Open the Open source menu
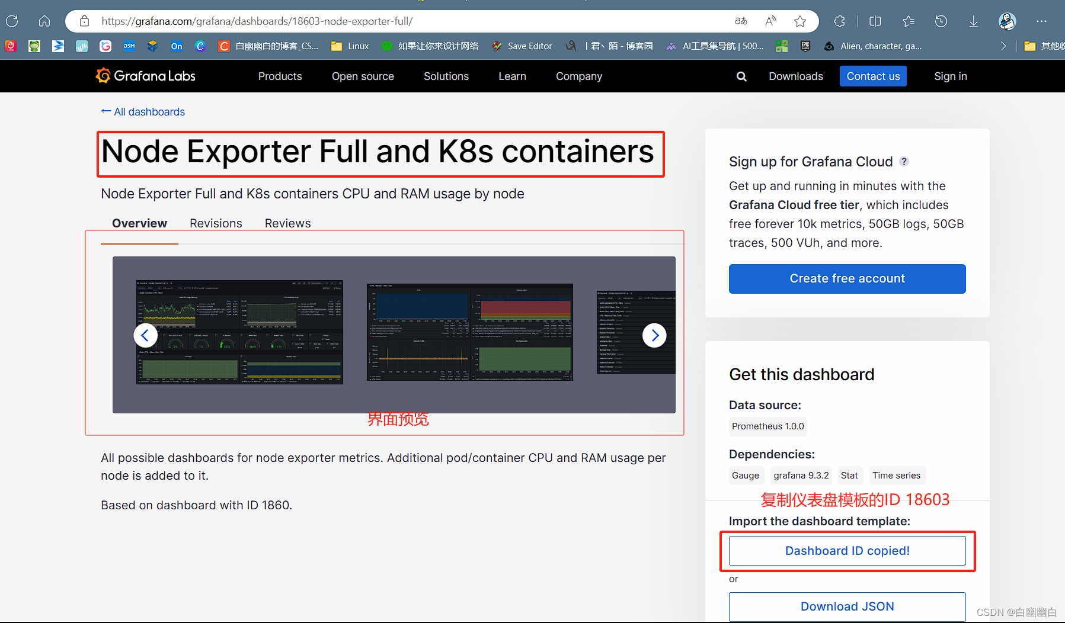 coord(363,76)
